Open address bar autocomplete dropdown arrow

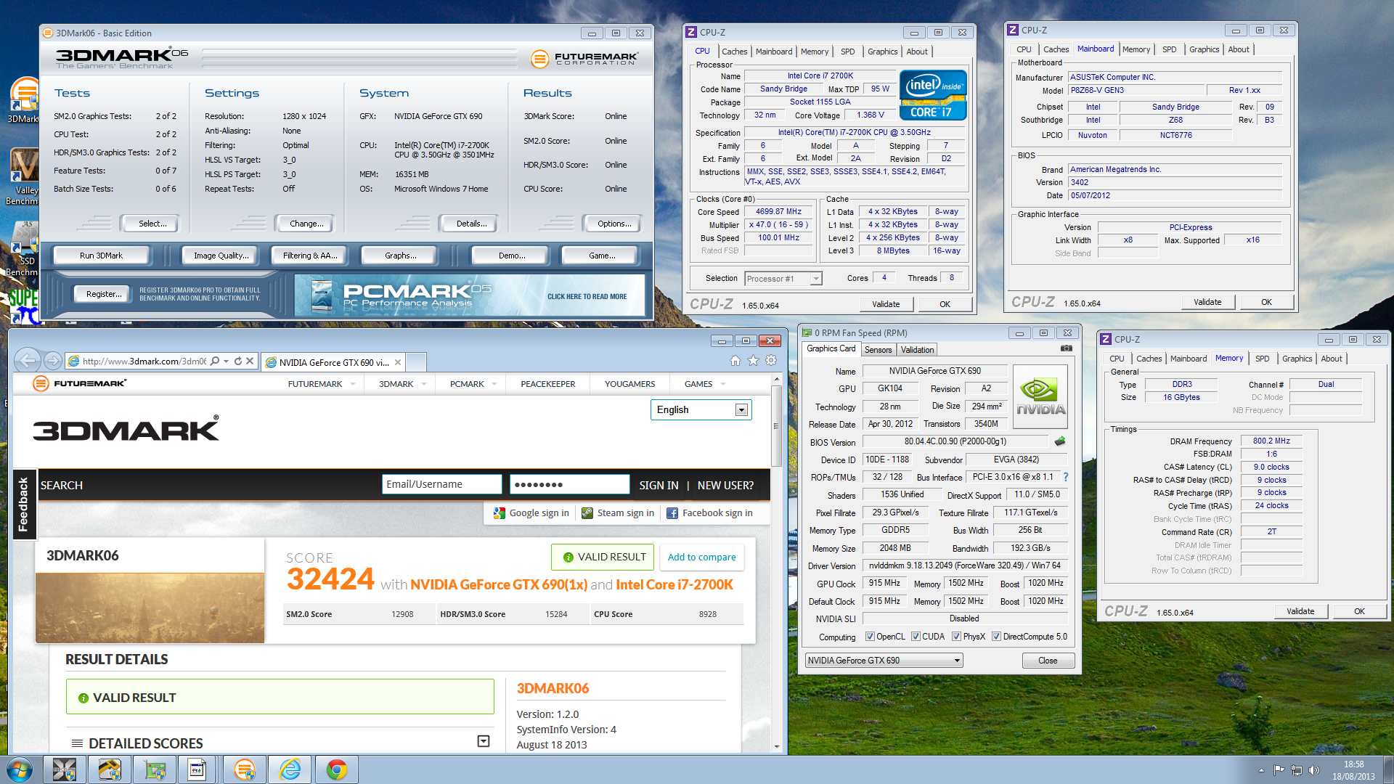(227, 361)
